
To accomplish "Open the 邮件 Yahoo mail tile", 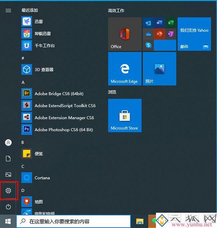I will (194, 34).
